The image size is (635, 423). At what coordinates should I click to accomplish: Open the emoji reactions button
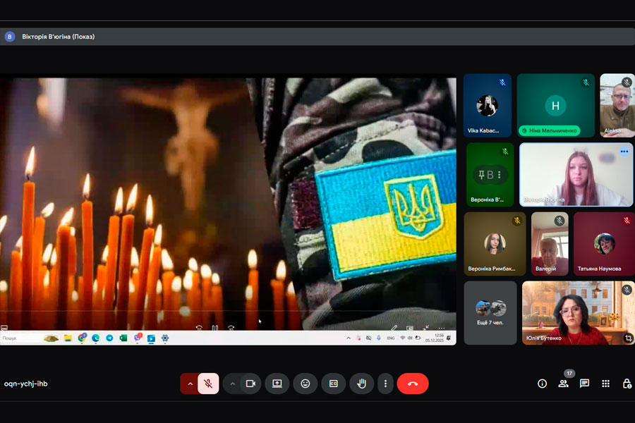306,384
